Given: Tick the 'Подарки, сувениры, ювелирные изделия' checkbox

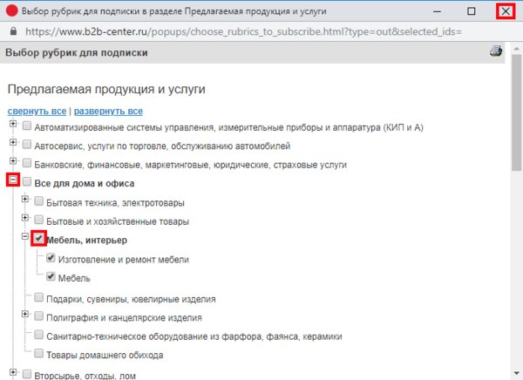Looking at the screenshot, I should pyautogui.click(x=39, y=298).
